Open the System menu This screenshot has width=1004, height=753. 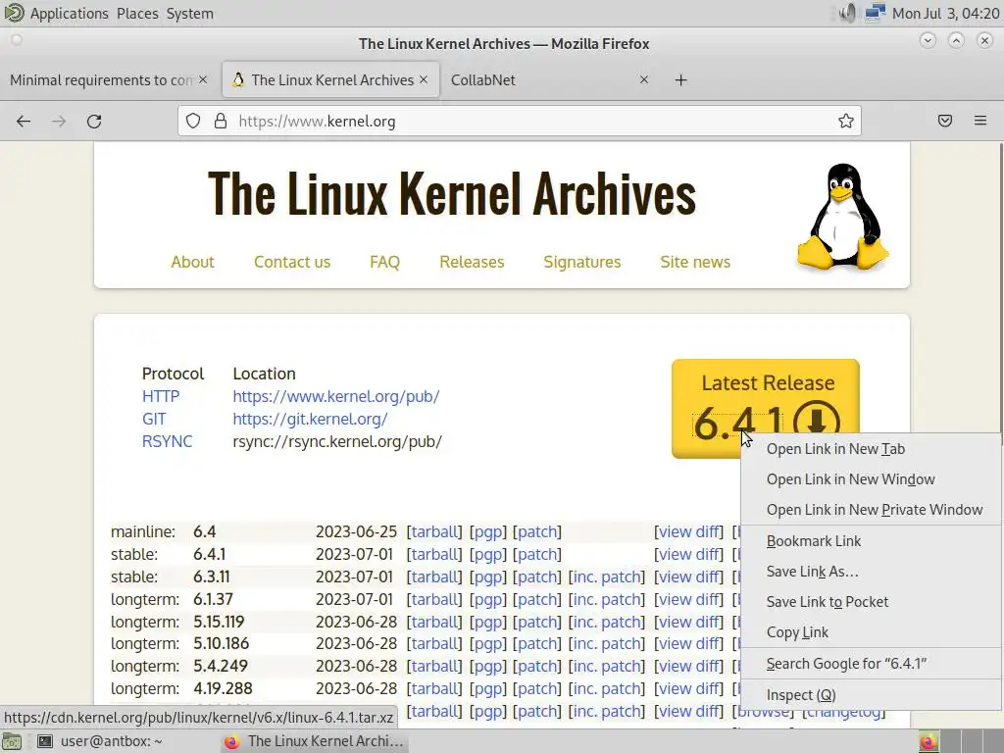click(189, 14)
